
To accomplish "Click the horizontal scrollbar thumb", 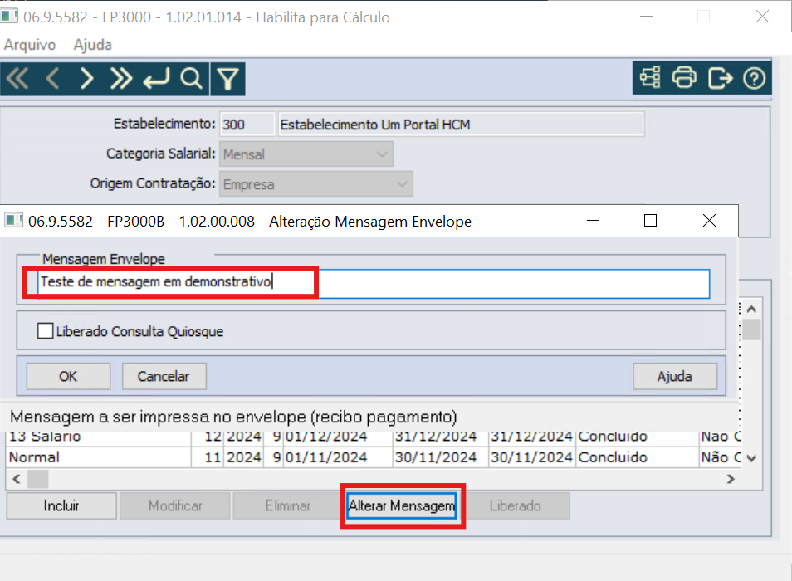I will pyautogui.click(x=38, y=479).
